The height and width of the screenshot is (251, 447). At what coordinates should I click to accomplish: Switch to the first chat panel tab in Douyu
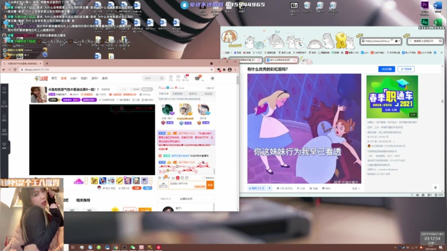tap(164, 94)
